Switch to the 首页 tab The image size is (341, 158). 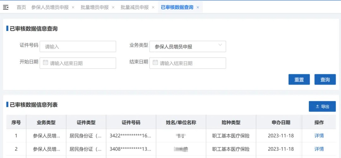(21, 7)
